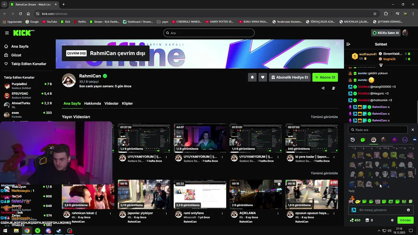Switch to the Hakkımda tab

(x=92, y=103)
